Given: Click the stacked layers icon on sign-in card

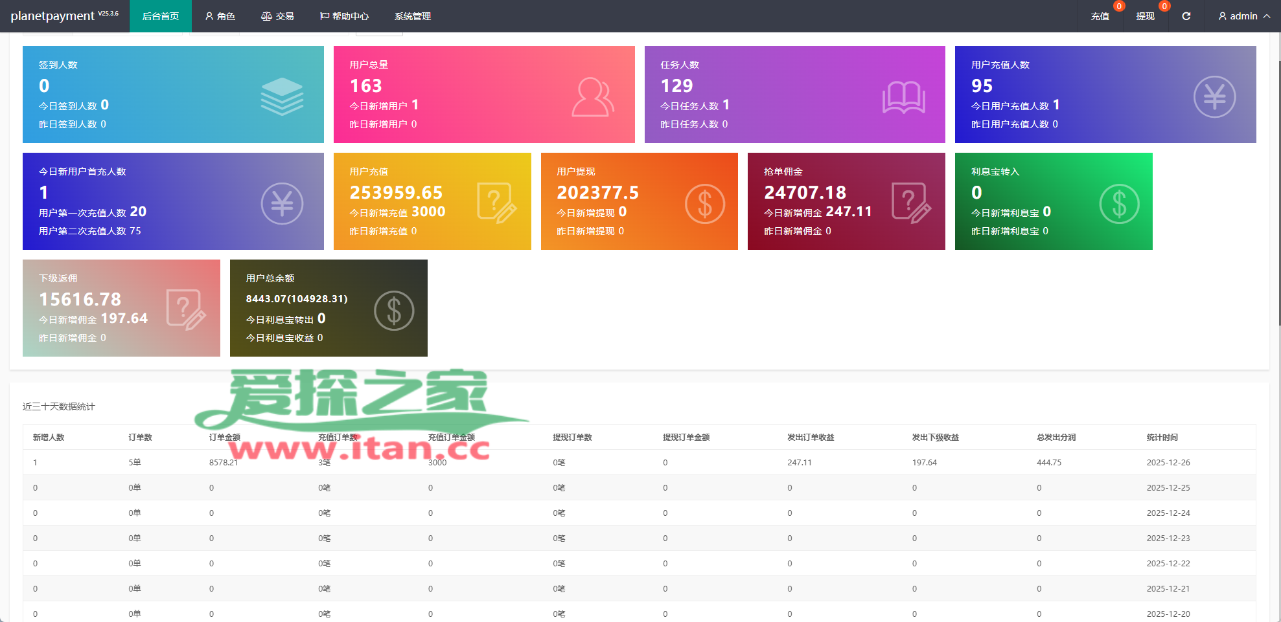Looking at the screenshot, I should click(x=282, y=96).
